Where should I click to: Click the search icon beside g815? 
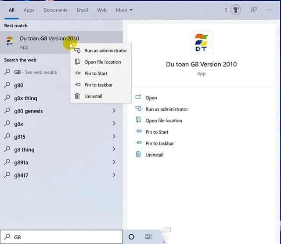point(7,136)
